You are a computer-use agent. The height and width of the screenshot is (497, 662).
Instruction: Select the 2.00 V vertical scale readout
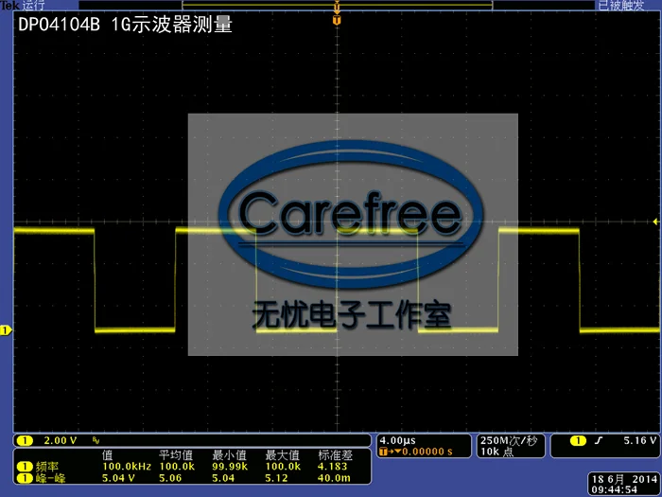point(61,441)
